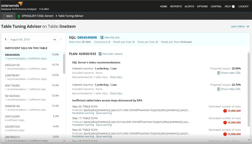Expand the Learn More section

coord(240,26)
